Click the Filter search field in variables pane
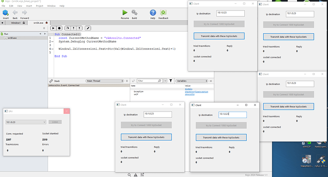This screenshot has width=328, height=177. point(150,81)
